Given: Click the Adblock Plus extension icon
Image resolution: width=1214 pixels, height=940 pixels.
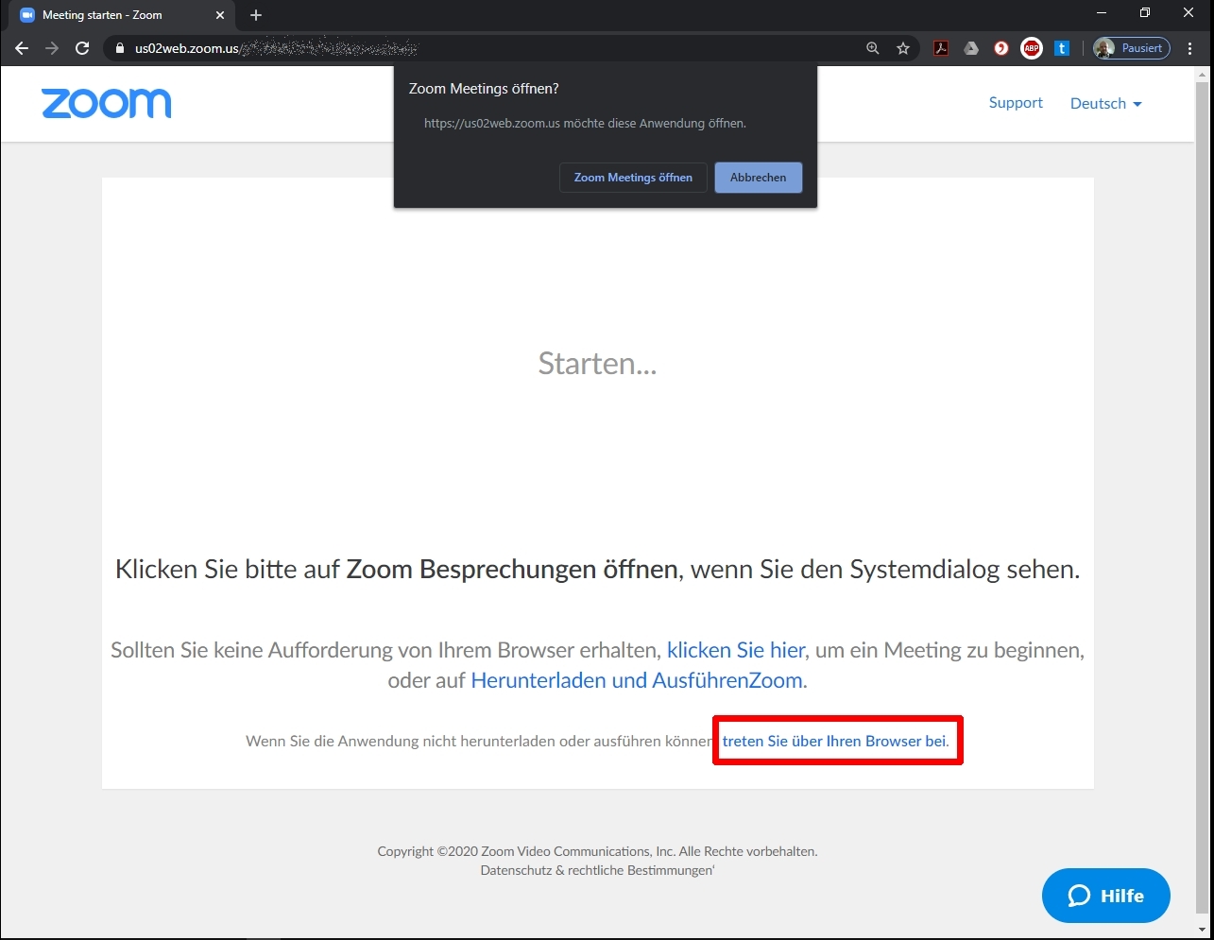Looking at the screenshot, I should [x=1032, y=48].
